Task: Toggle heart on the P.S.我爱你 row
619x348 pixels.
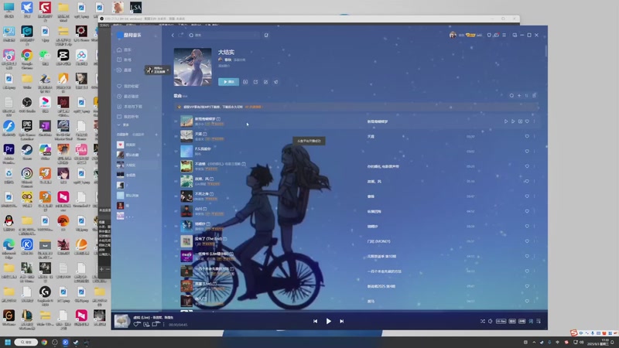Action: pos(527,151)
